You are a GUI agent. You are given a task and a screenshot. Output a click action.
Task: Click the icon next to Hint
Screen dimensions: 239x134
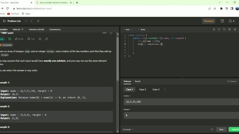point(111,33)
